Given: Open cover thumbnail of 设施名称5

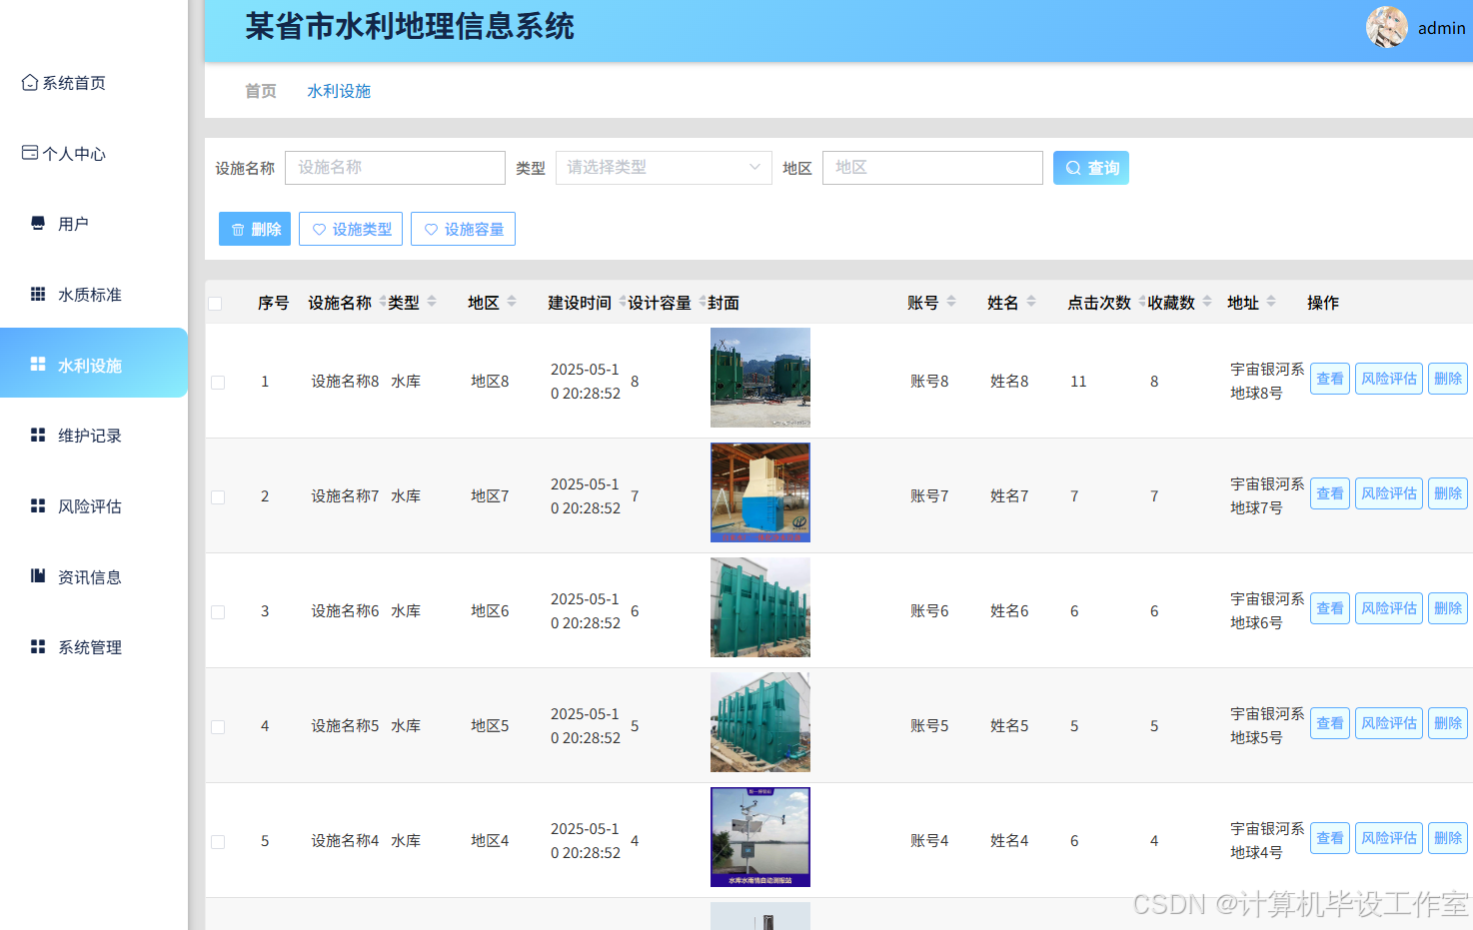Looking at the screenshot, I should (760, 722).
